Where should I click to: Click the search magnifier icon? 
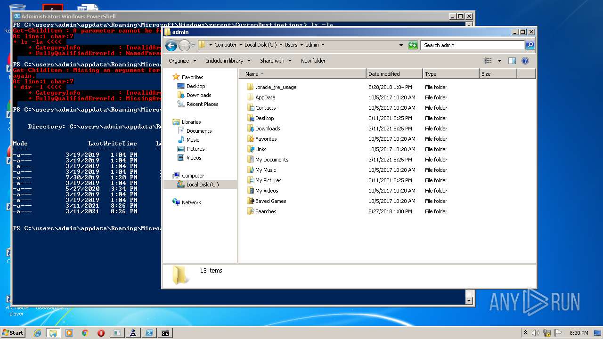pos(530,45)
